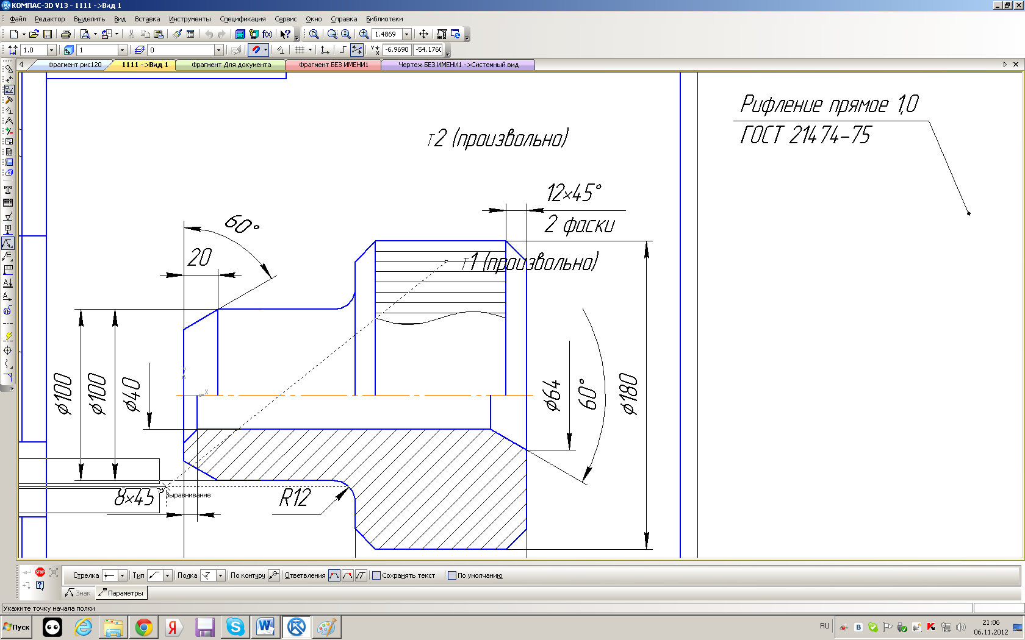
Task: Open the Text tool in sidebar
Action: (8, 190)
